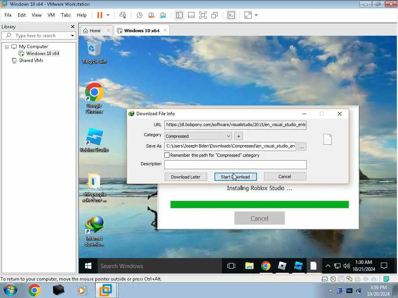Take a snapshot of the virtual machine
The height and width of the screenshot is (298, 398).
pos(140,15)
